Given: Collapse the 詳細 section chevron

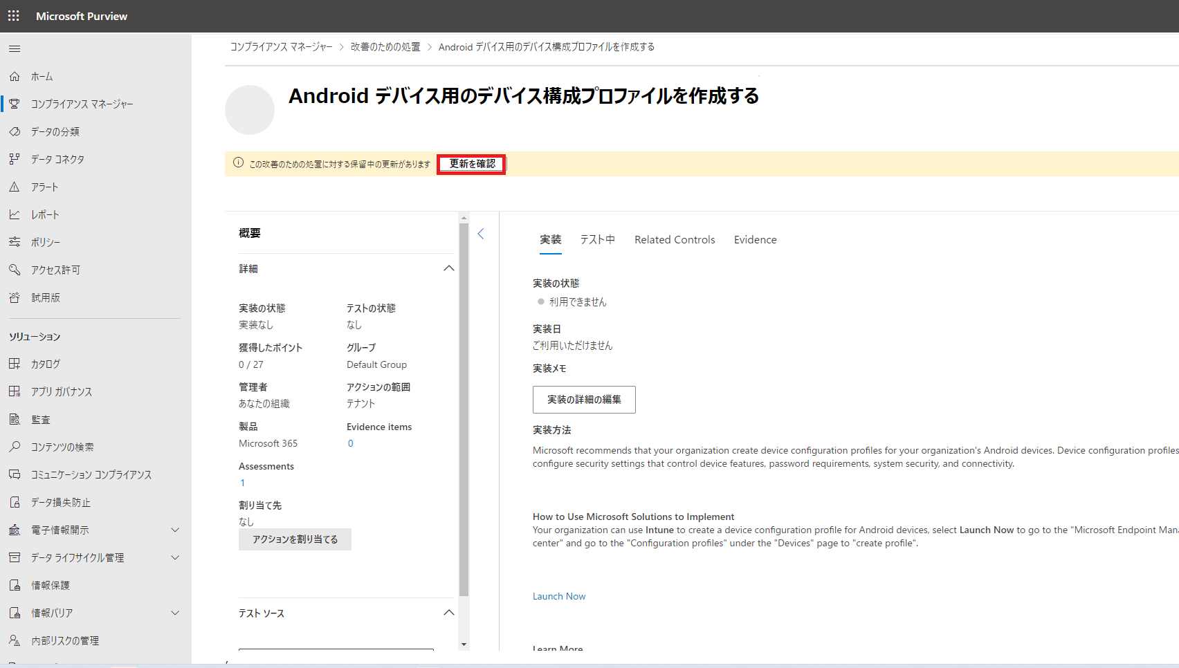Looking at the screenshot, I should 448,268.
